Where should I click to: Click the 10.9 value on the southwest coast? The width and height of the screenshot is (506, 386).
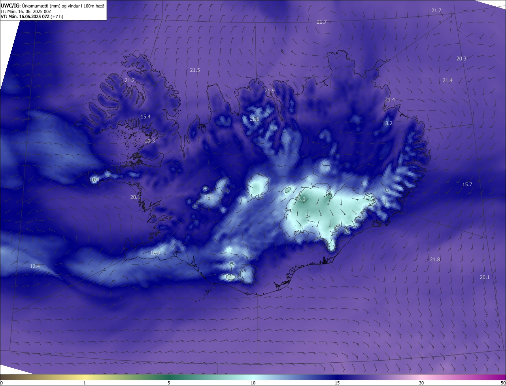tap(155, 253)
